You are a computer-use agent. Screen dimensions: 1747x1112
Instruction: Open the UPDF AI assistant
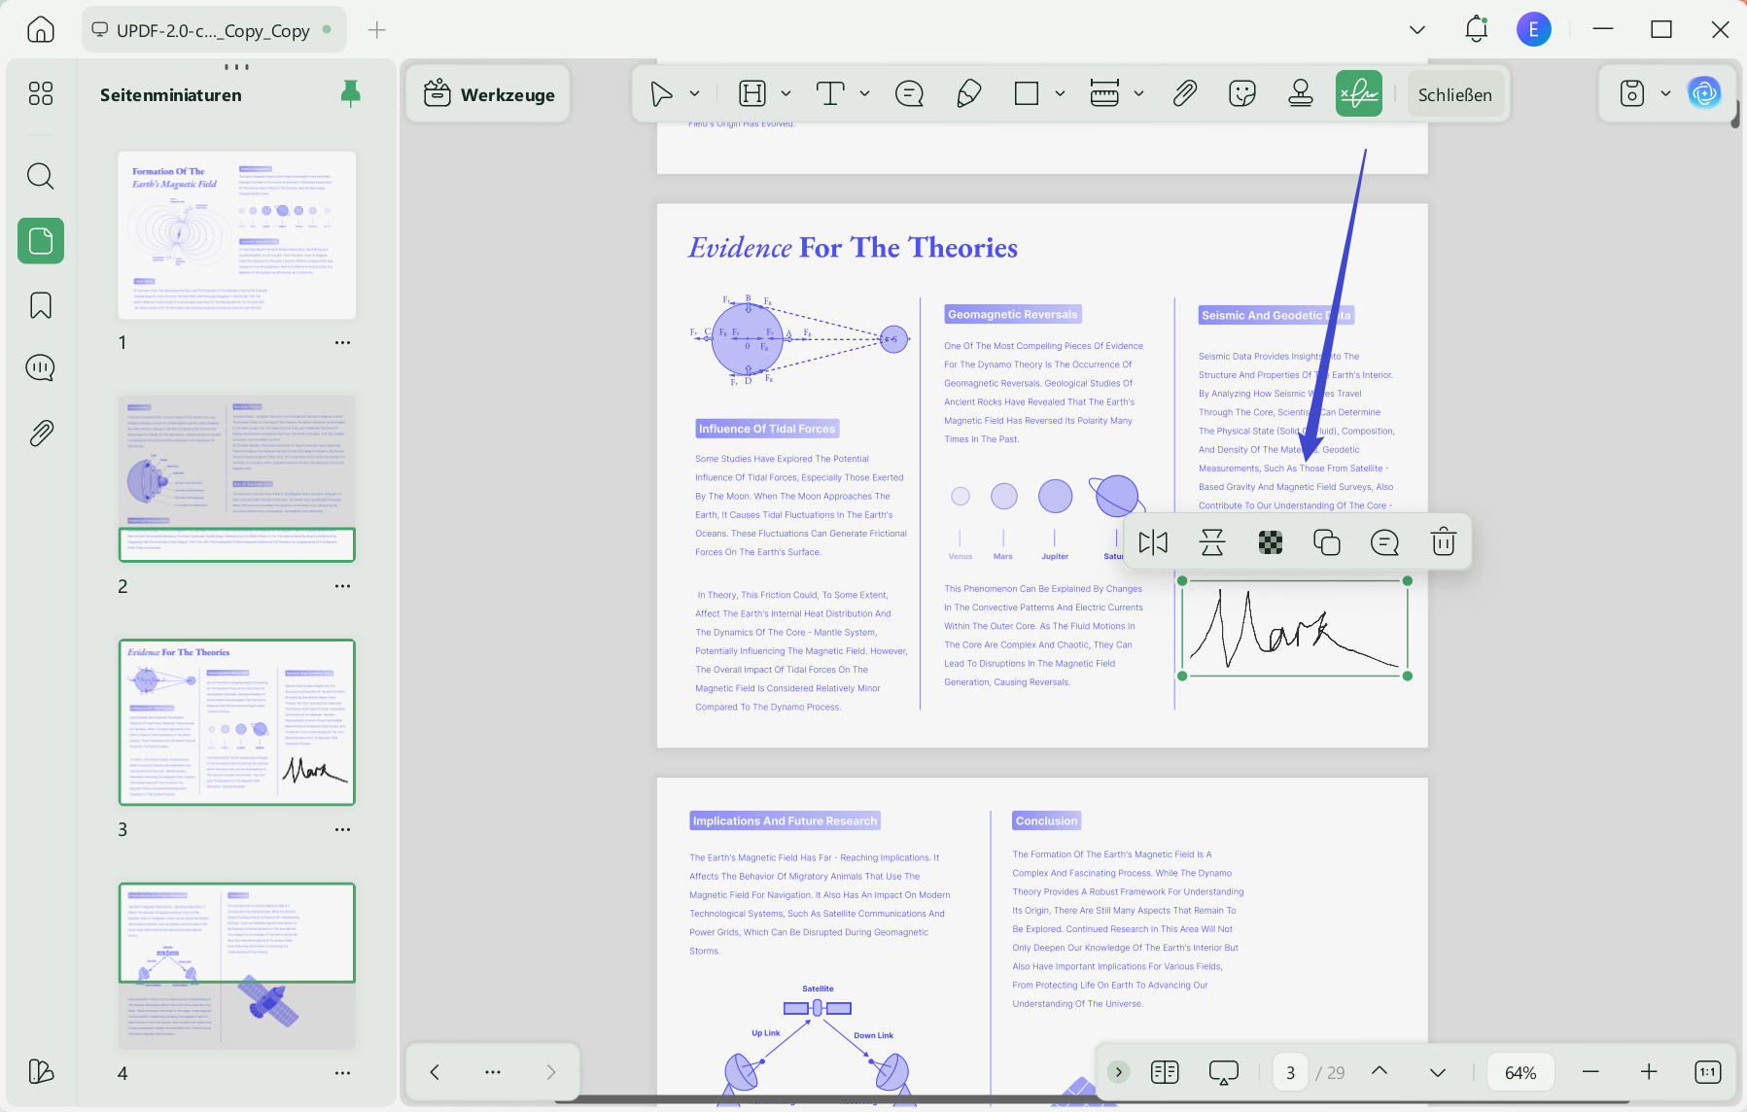pyautogui.click(x=1704, y=94)
